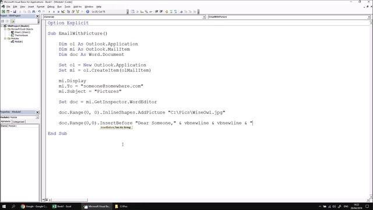Click View Object icon in Project panel
This screenshot has height=210, width=373.
click(7, 21)
